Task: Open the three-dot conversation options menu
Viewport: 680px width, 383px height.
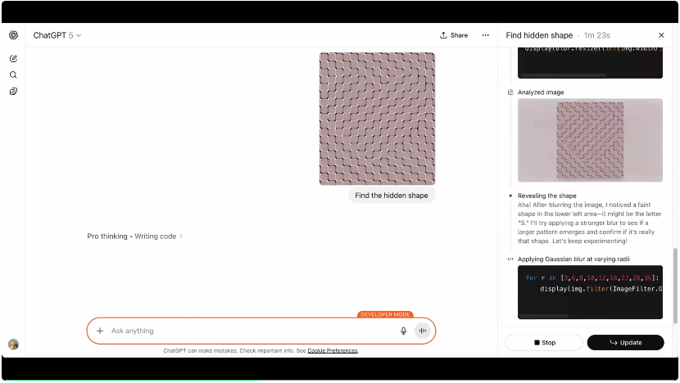Action: coord(485,35)
